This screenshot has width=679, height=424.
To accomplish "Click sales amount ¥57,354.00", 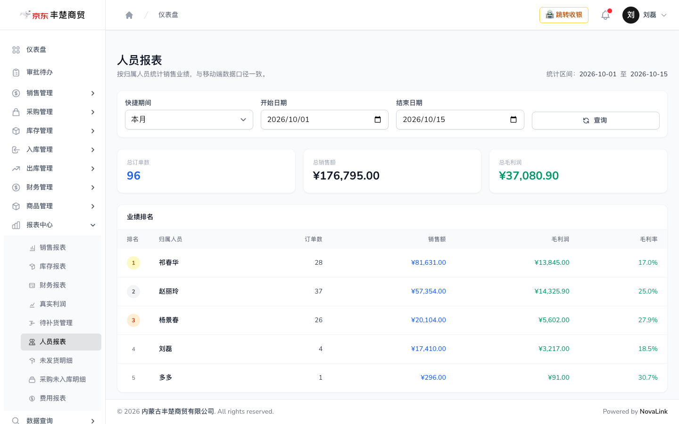I will pyautogui.click(x=428, y=292).
